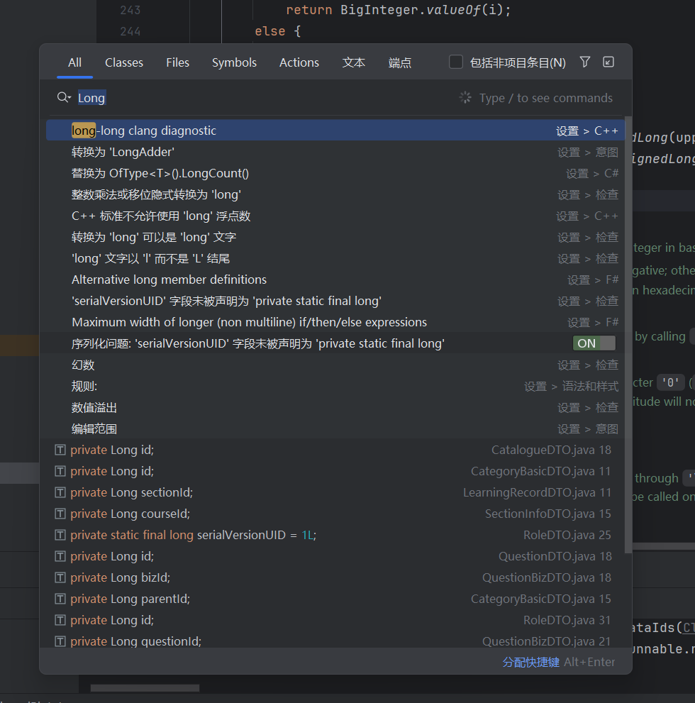The width and height of the screenshot is (695, 703).
Task: Select long-long clang diagnostic result
Action: coord(335,131)
